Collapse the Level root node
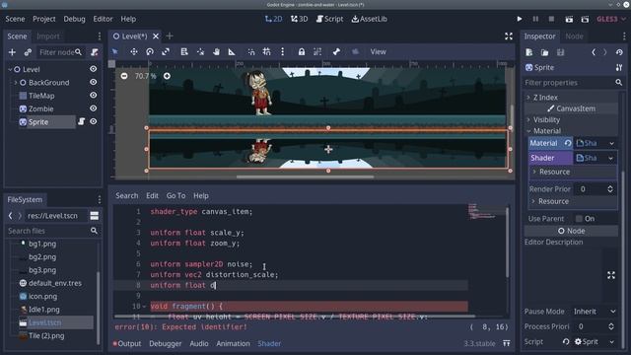The width and height of the screenshot is (631, 355). pos(10,69)
